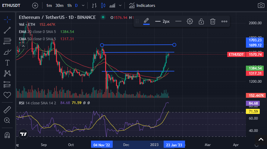Click the TradingView logo
Screen dimensions: 267x149
(x=23, y=134)
